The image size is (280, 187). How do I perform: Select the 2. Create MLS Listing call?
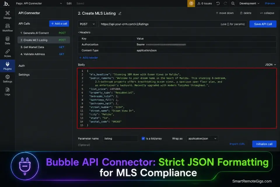tap(44, 40)
